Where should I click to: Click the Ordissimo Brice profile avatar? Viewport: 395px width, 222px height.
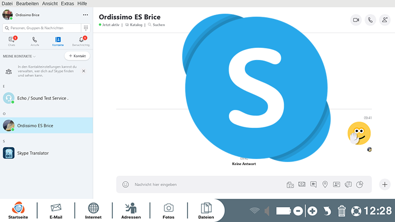[7, 15]
